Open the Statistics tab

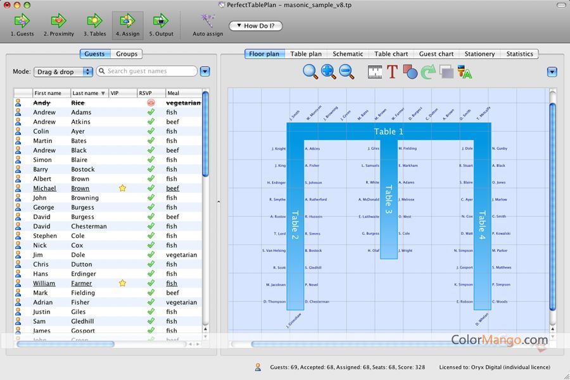click(519, 54)
